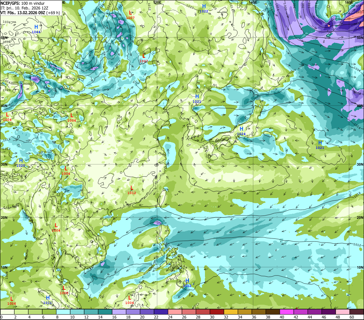Click the legend swatch between 12 and 14
The width and height of the screenshot is (364, 320).
(91, 312)
